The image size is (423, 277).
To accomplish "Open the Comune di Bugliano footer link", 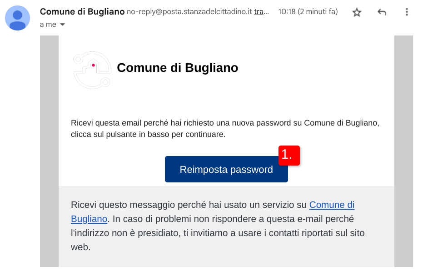I will (332, 205).
